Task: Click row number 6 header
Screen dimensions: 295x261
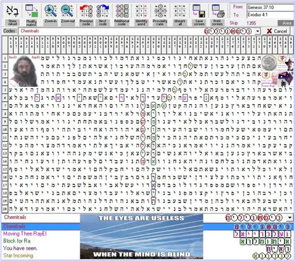Action: 5,98
